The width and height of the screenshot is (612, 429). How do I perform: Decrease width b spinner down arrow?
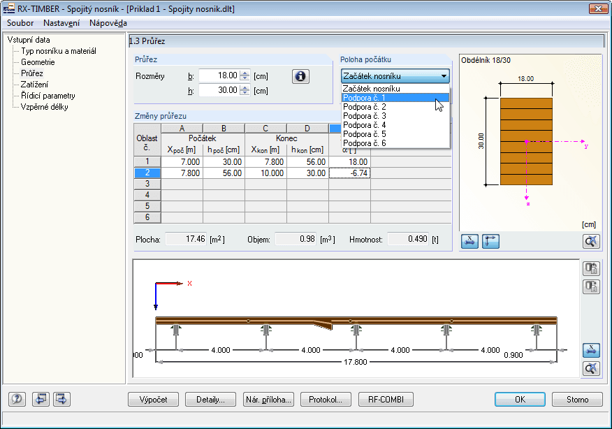click(x=245, y=78)
